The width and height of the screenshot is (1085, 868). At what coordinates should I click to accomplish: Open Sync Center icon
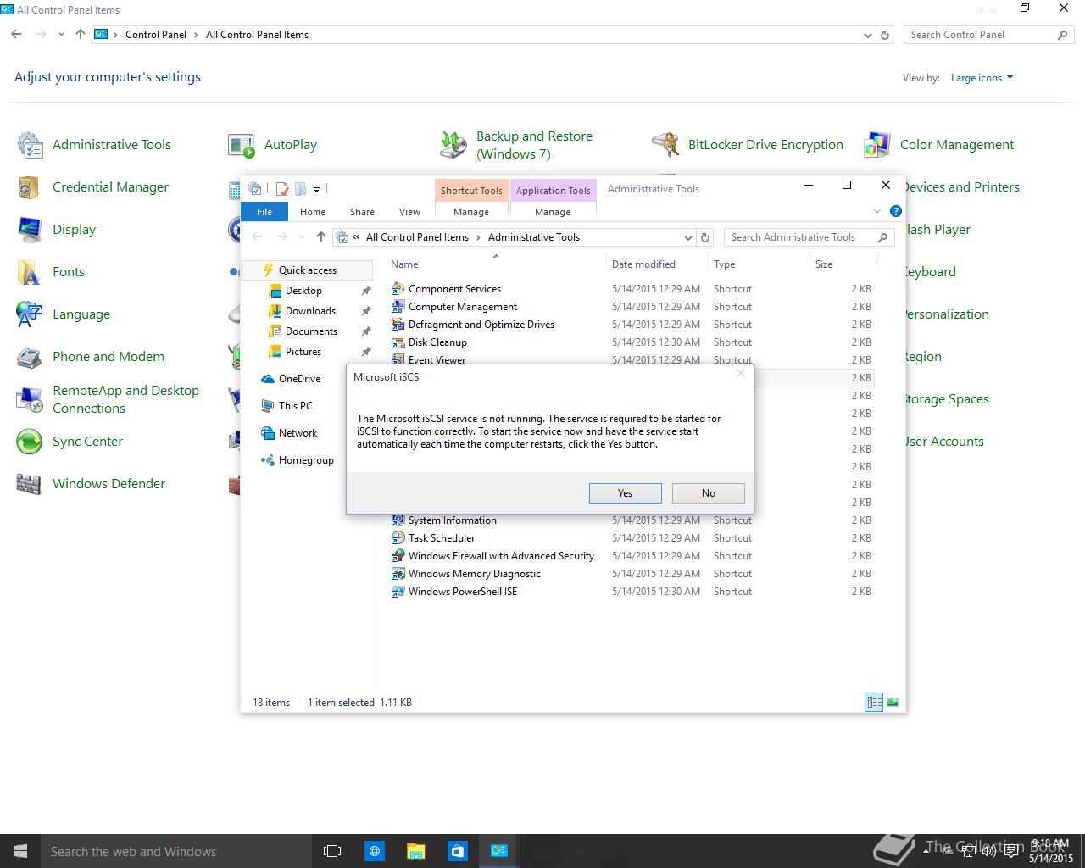[30, 442]
